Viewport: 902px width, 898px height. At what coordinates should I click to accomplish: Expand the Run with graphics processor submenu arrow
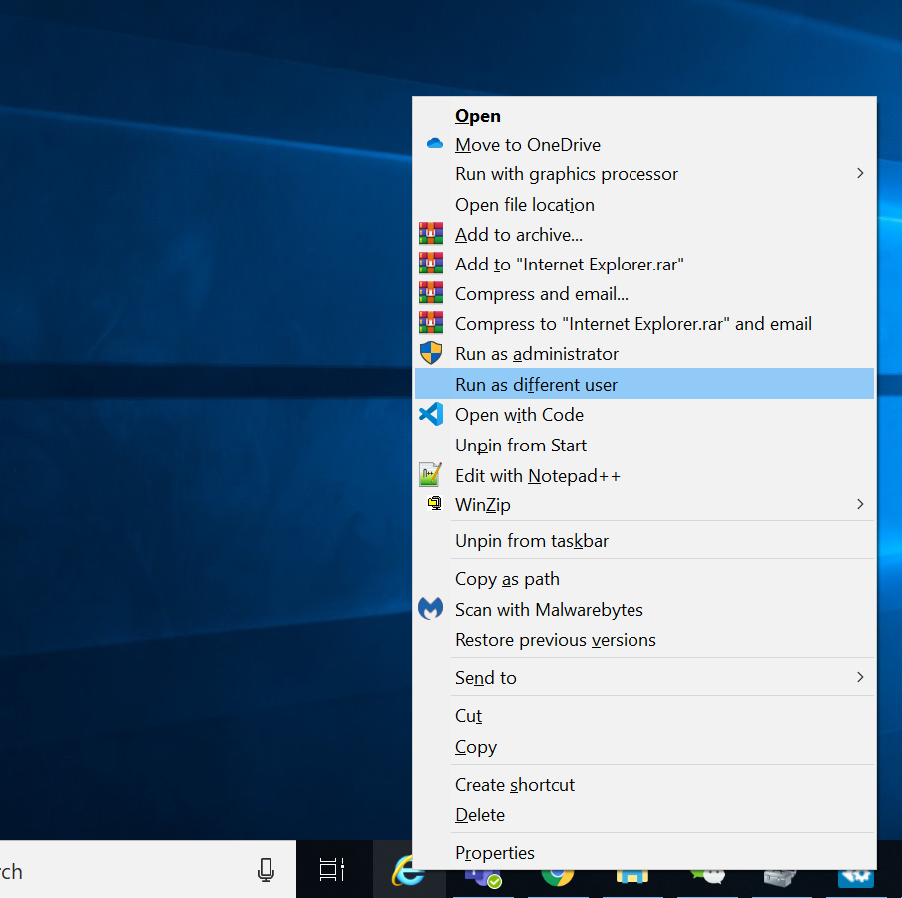859,174
